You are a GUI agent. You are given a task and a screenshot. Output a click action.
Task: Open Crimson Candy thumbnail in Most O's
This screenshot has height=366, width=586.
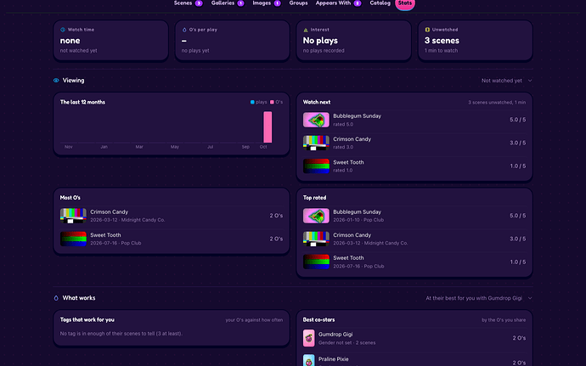pos(73,216)
